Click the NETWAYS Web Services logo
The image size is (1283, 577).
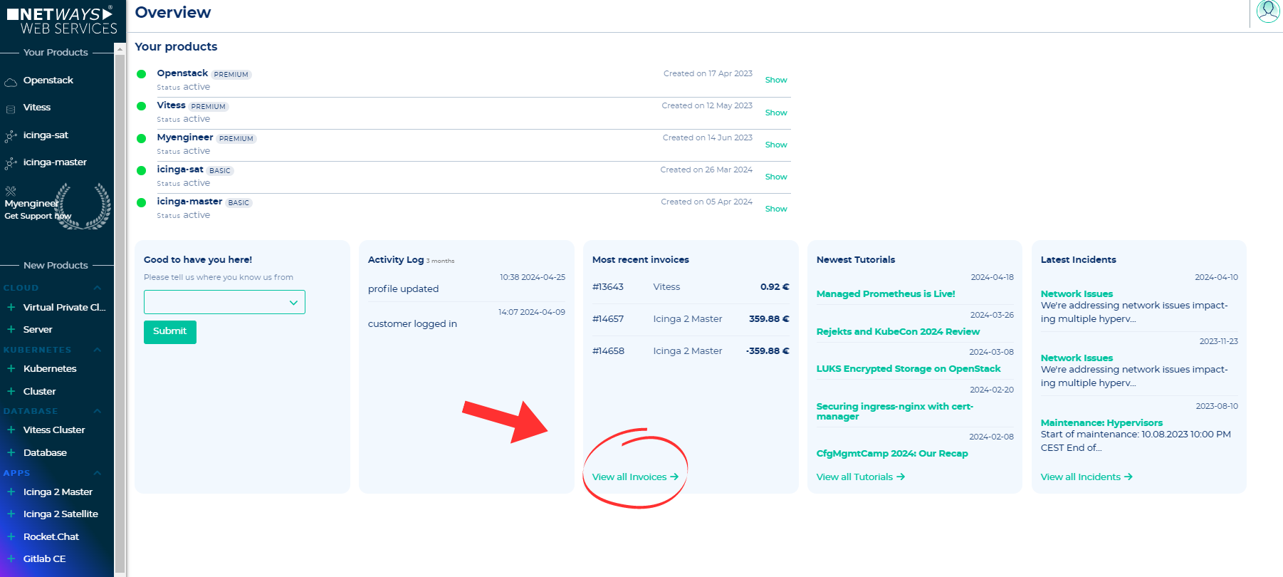tap(62, 20)
